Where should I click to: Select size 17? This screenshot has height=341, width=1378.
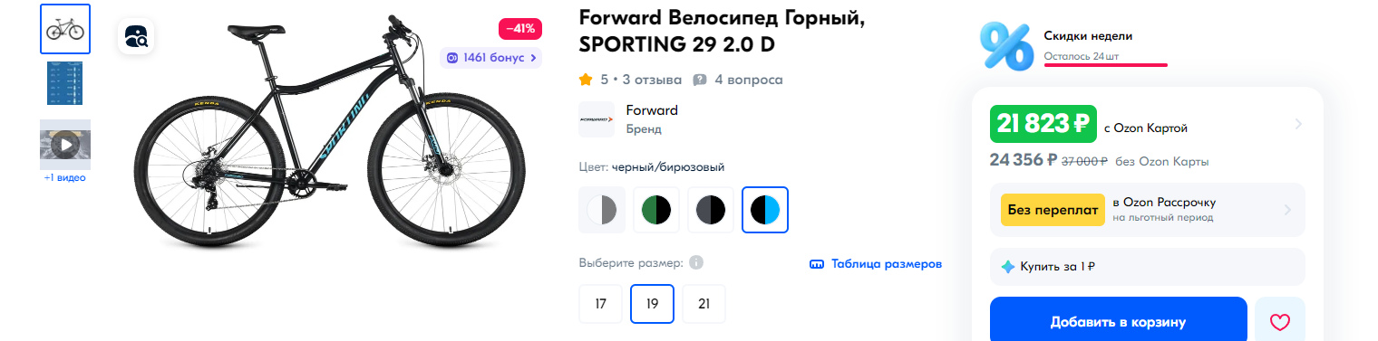tap(601, 304)
